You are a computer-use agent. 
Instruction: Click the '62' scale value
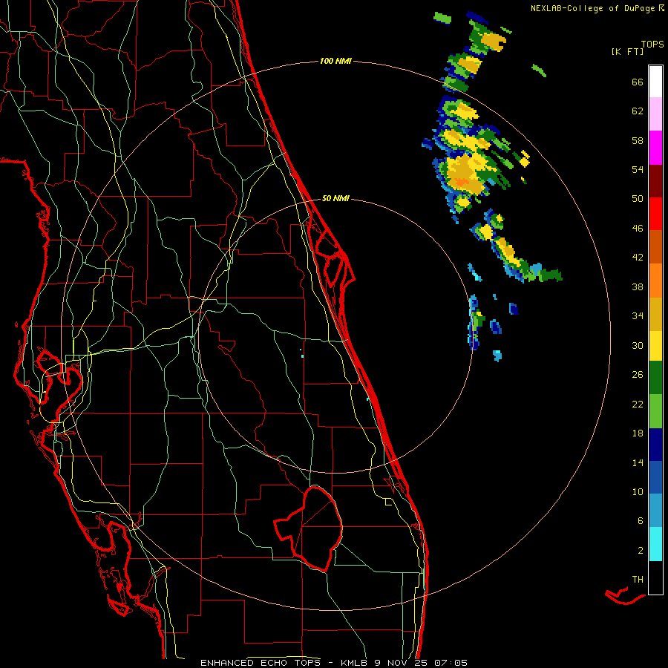point(638,111)
